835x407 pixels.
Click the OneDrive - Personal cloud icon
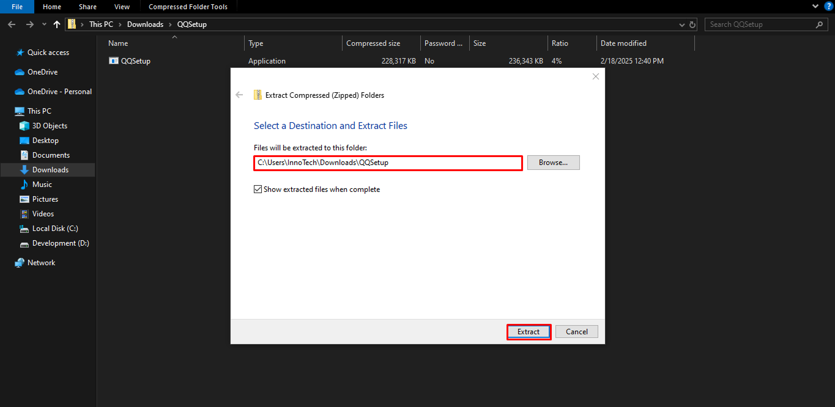(20, 92)
